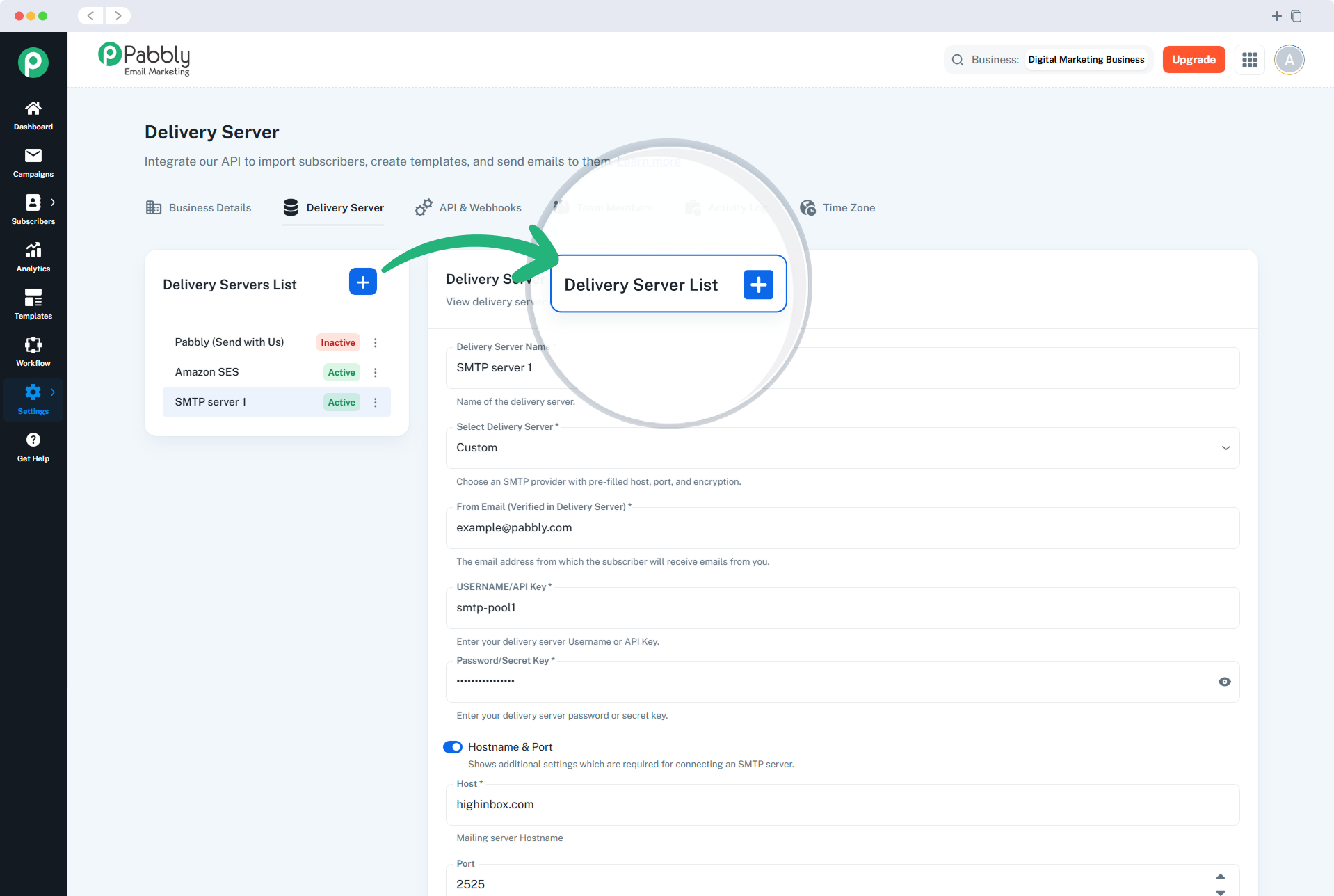Switch to the Time Zone tab

click(x=837, y=208)
